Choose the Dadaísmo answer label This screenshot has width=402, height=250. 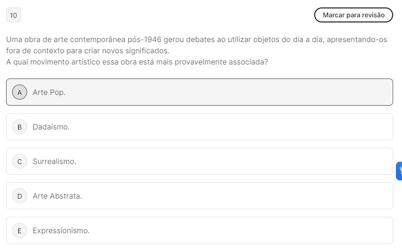pyautogui.click(x=51, y=127)
